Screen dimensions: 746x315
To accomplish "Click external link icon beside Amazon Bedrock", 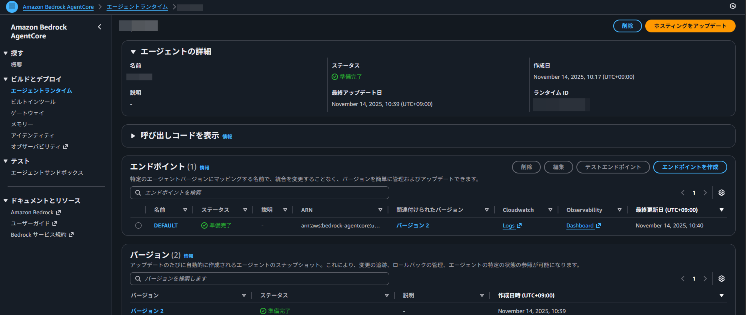I will point(58,212).
